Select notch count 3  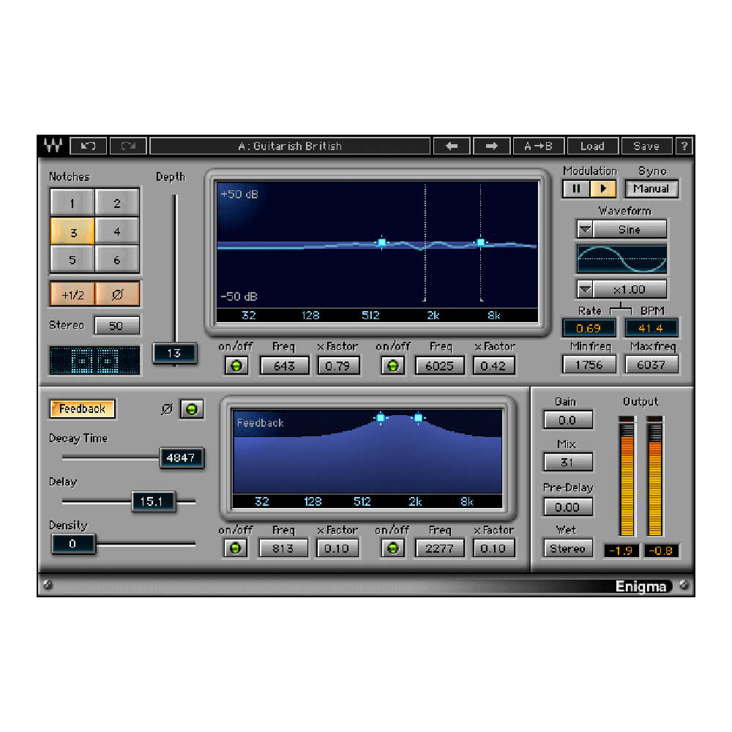[x=72, y=231]
